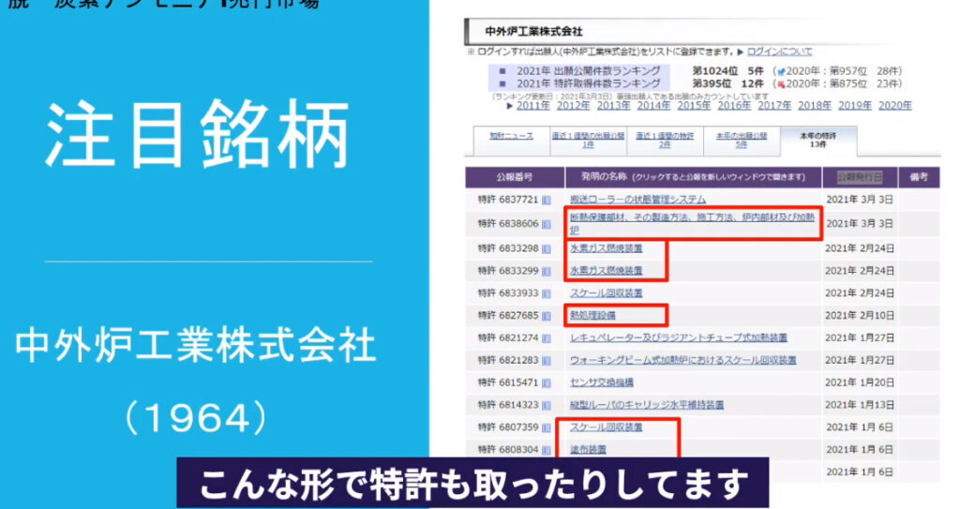
Task: Switch to 直近1週間の出願公開 1件 tab
Action: tap(589, 141)
